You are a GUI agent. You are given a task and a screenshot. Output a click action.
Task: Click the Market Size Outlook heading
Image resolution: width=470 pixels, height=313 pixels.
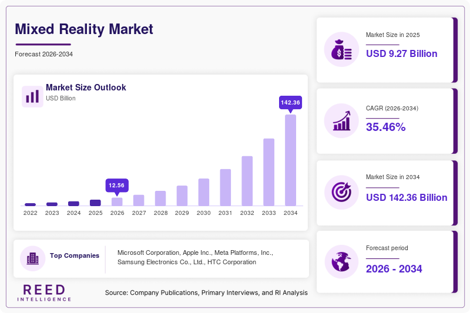click(86, 87)
